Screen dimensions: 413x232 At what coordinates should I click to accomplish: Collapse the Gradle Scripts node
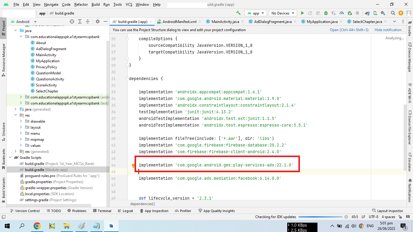(x=10, y=158)
